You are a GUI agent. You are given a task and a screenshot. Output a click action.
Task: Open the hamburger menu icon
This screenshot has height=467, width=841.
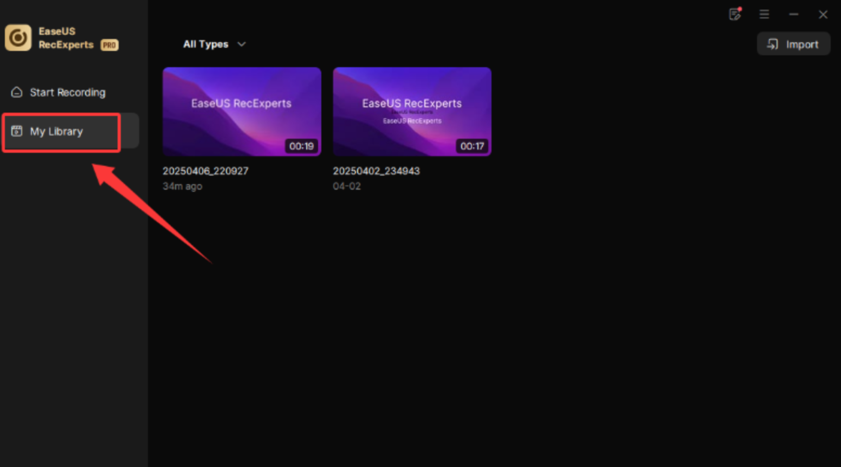764,15
